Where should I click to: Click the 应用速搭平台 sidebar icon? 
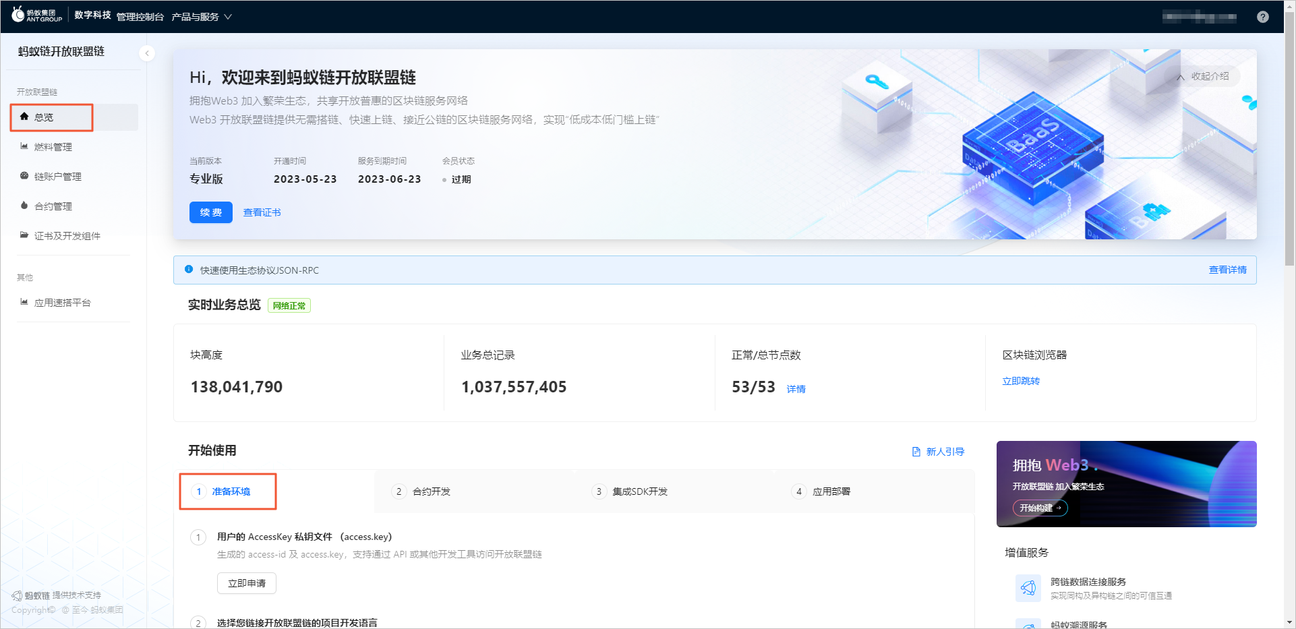[x=24, y=302]
